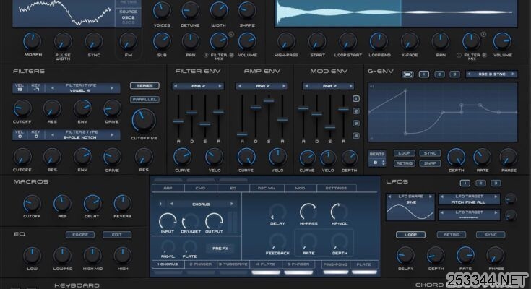Click the DETUNE knob
This screenshot has height=289, width=531.
[190, 10]
